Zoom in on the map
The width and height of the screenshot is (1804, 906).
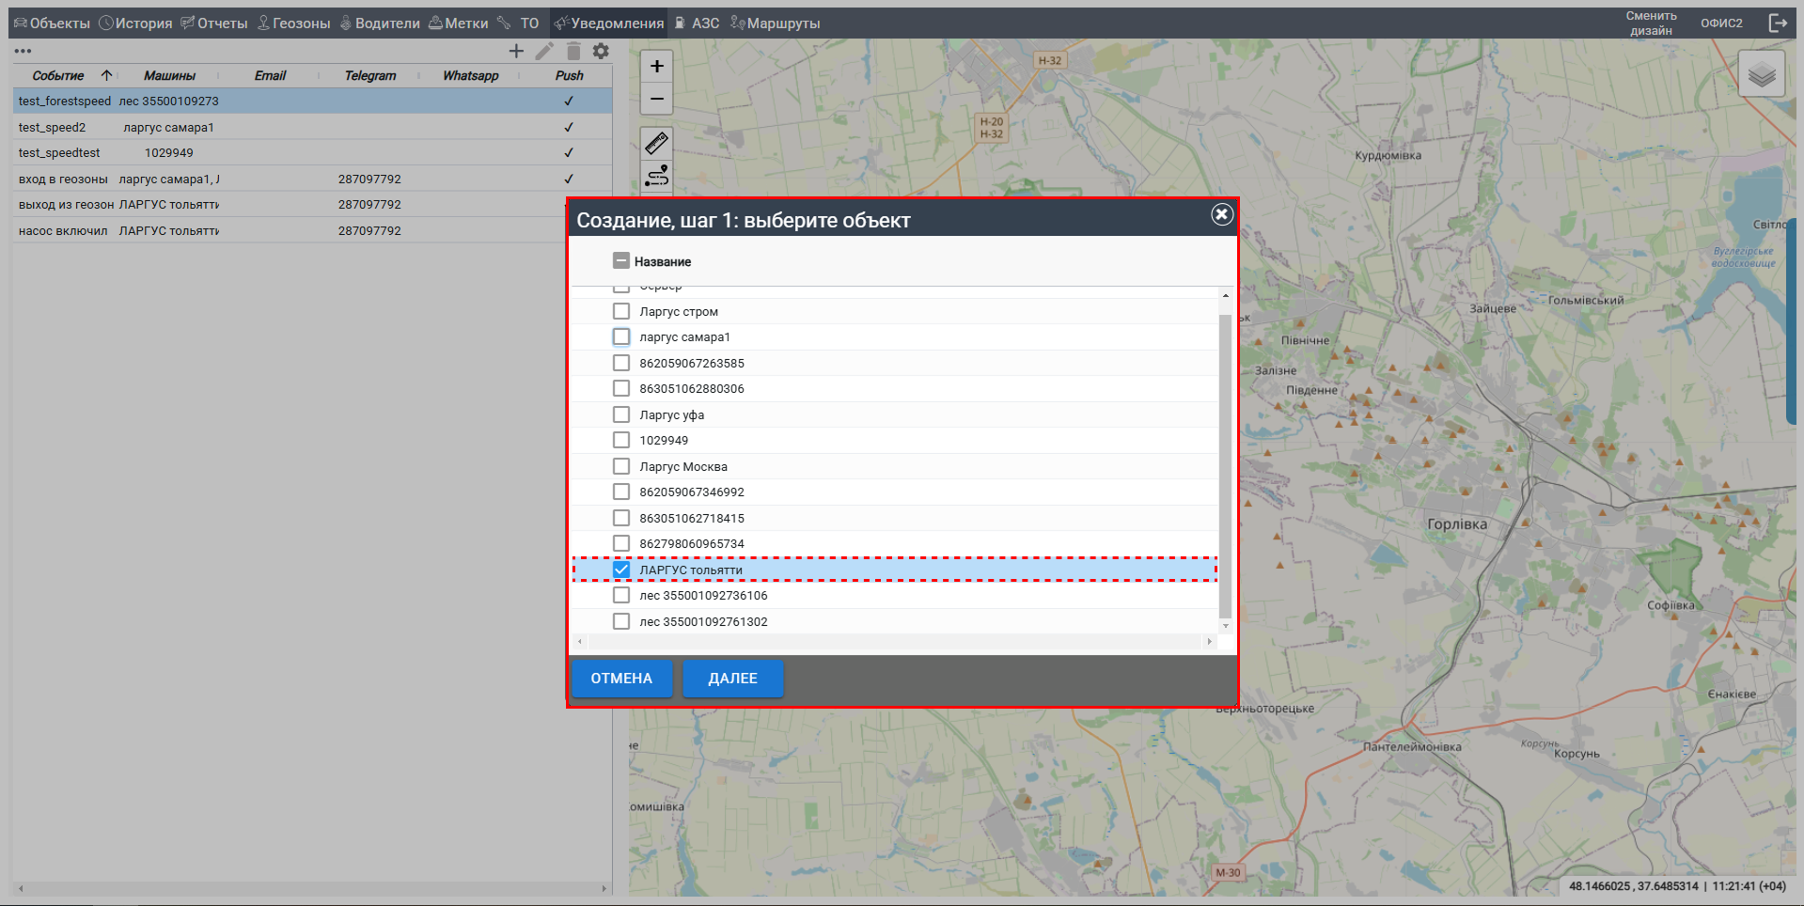[x=656, y=66]
